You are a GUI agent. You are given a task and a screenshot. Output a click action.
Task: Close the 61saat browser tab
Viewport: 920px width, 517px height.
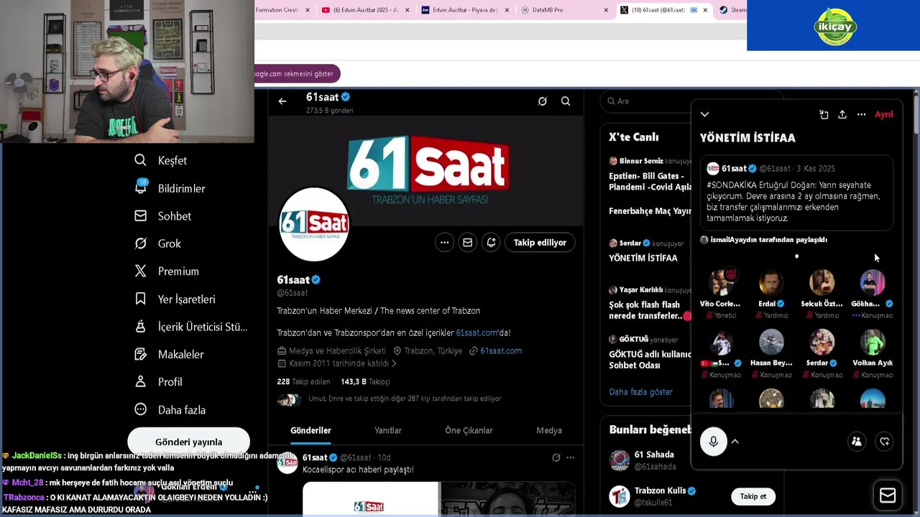[x=705, y=10]
